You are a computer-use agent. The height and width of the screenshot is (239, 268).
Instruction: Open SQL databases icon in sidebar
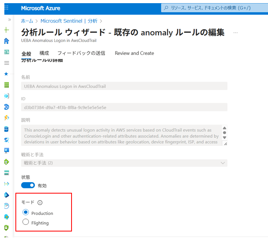(6, 129)
